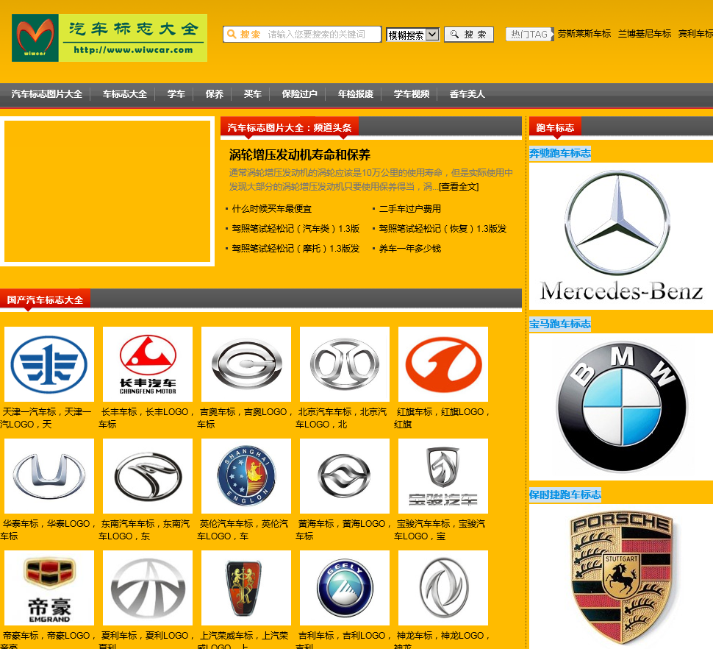Open 驾照笔试轻松记（摩托）1.3版发 link
The height and width of the screenshot is (649, 713).
(x=295, y=249)
